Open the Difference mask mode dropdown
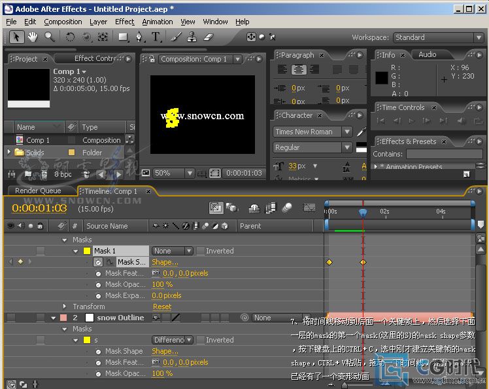 click(x=172, y=340)
